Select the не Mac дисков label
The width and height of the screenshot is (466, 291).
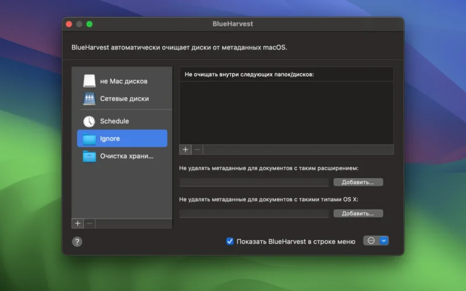click(123, 81)
